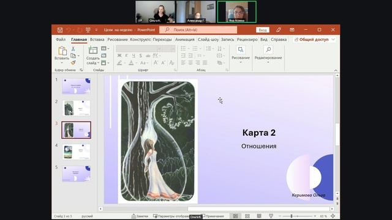Open the Справка tab
The height and width of the screenshot is (220, 392).
(279, 39)
